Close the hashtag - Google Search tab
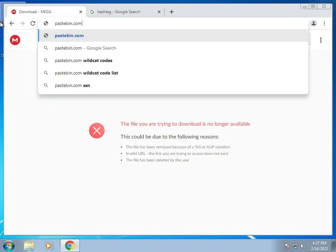336x252 pixels. click(x=159, y=12)
